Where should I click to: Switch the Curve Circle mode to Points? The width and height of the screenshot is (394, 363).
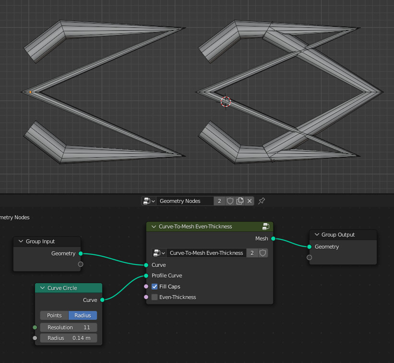tap(54, 315)
